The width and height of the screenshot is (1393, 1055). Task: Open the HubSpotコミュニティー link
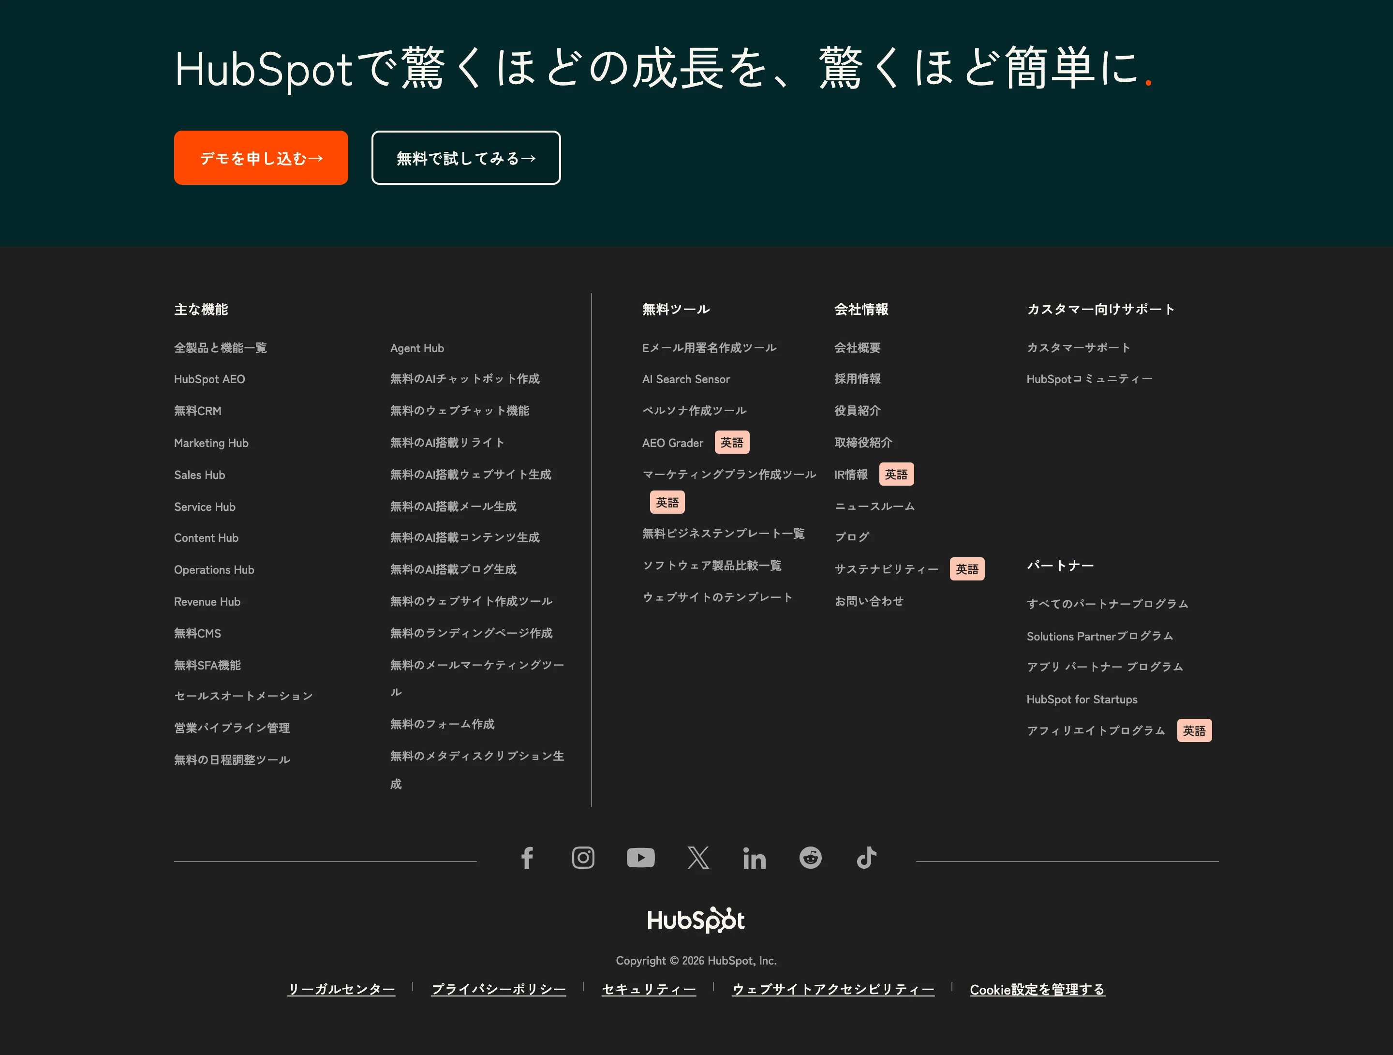tap(1089, 379)
